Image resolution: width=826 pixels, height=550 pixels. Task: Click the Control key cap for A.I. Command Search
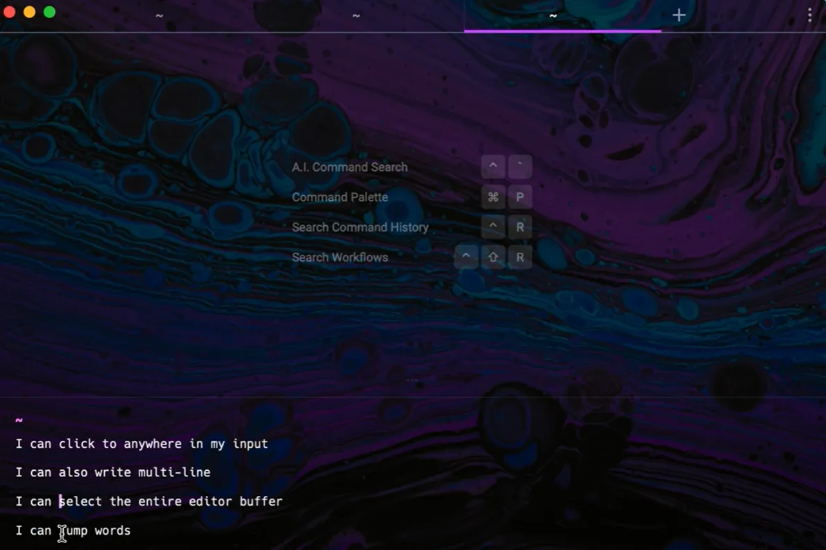(x=493, y=167)
